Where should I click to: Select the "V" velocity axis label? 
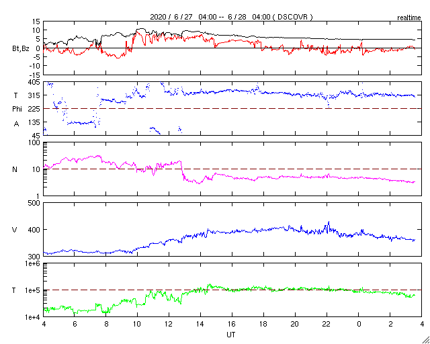tap(14, 230)
